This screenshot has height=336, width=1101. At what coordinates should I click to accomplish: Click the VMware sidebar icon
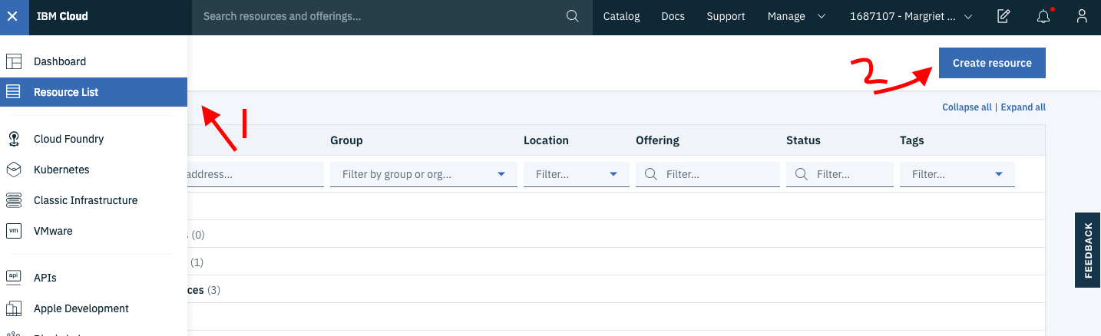click(x=14, y=231)
